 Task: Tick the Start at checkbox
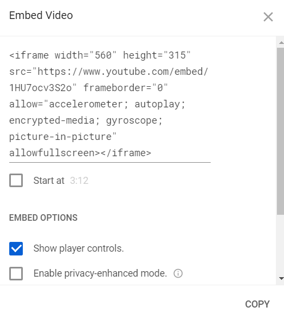[16, 181]
